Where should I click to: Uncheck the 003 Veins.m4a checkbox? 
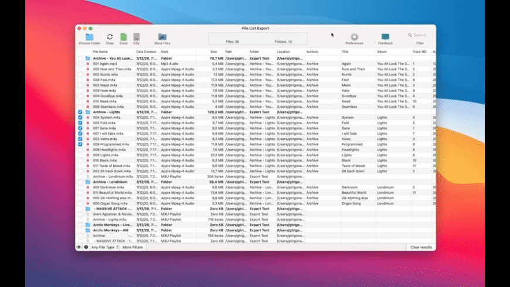tap(80, 139)
